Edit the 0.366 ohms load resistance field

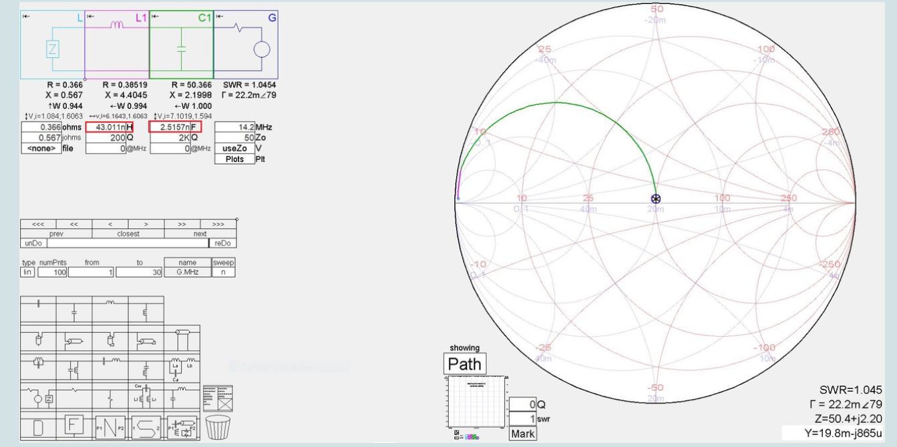pyautogui.click(x=40, y=127)
